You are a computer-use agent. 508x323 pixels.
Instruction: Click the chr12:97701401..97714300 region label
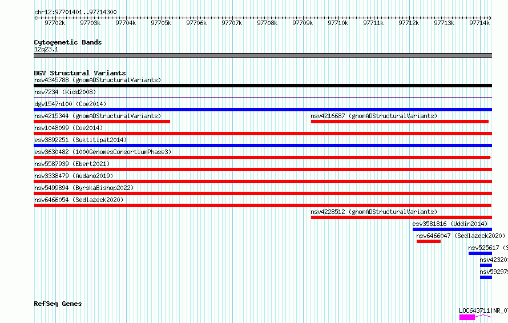click(x=75, y=13)
